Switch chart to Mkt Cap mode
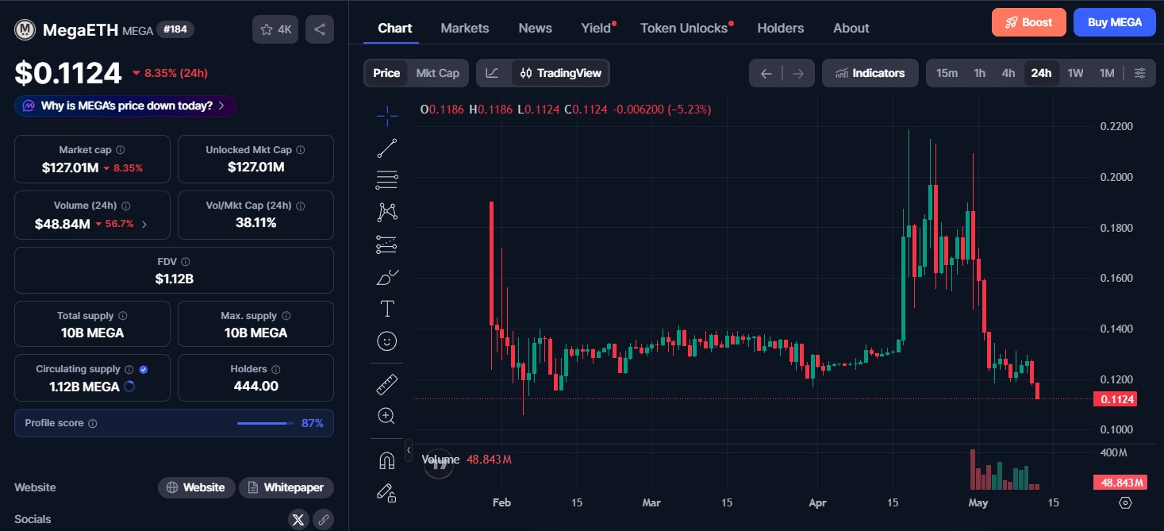This screenshot has width=1164, height=531. 438,73
